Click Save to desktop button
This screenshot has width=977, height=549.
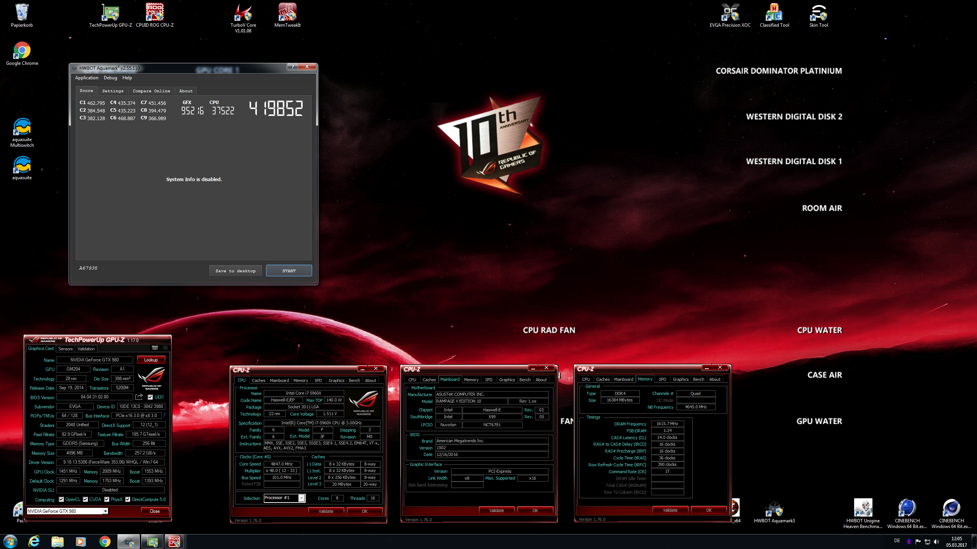coord(235,271)
